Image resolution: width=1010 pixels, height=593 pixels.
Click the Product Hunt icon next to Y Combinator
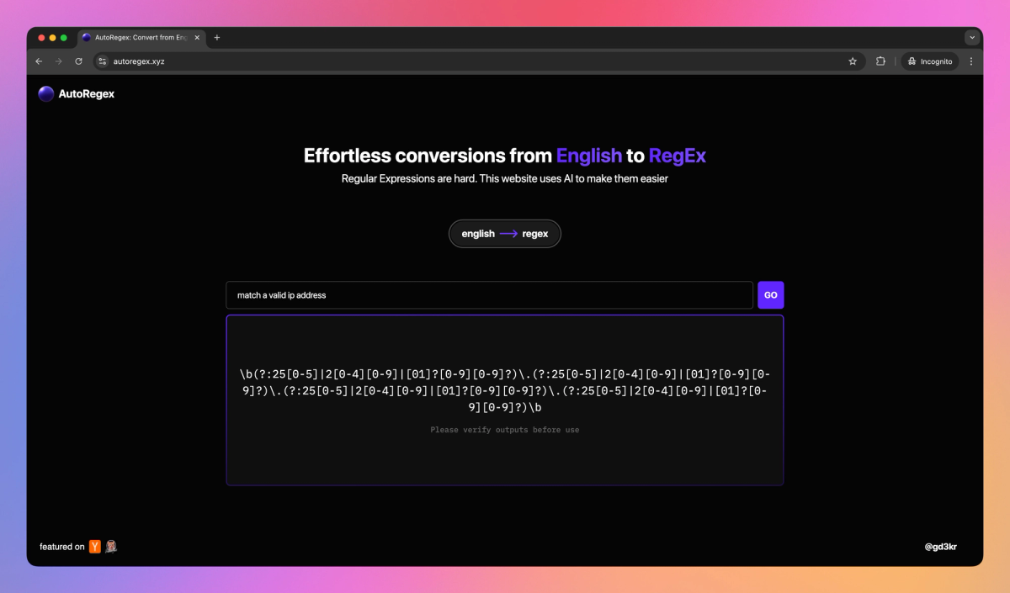(x=110, y=546)
